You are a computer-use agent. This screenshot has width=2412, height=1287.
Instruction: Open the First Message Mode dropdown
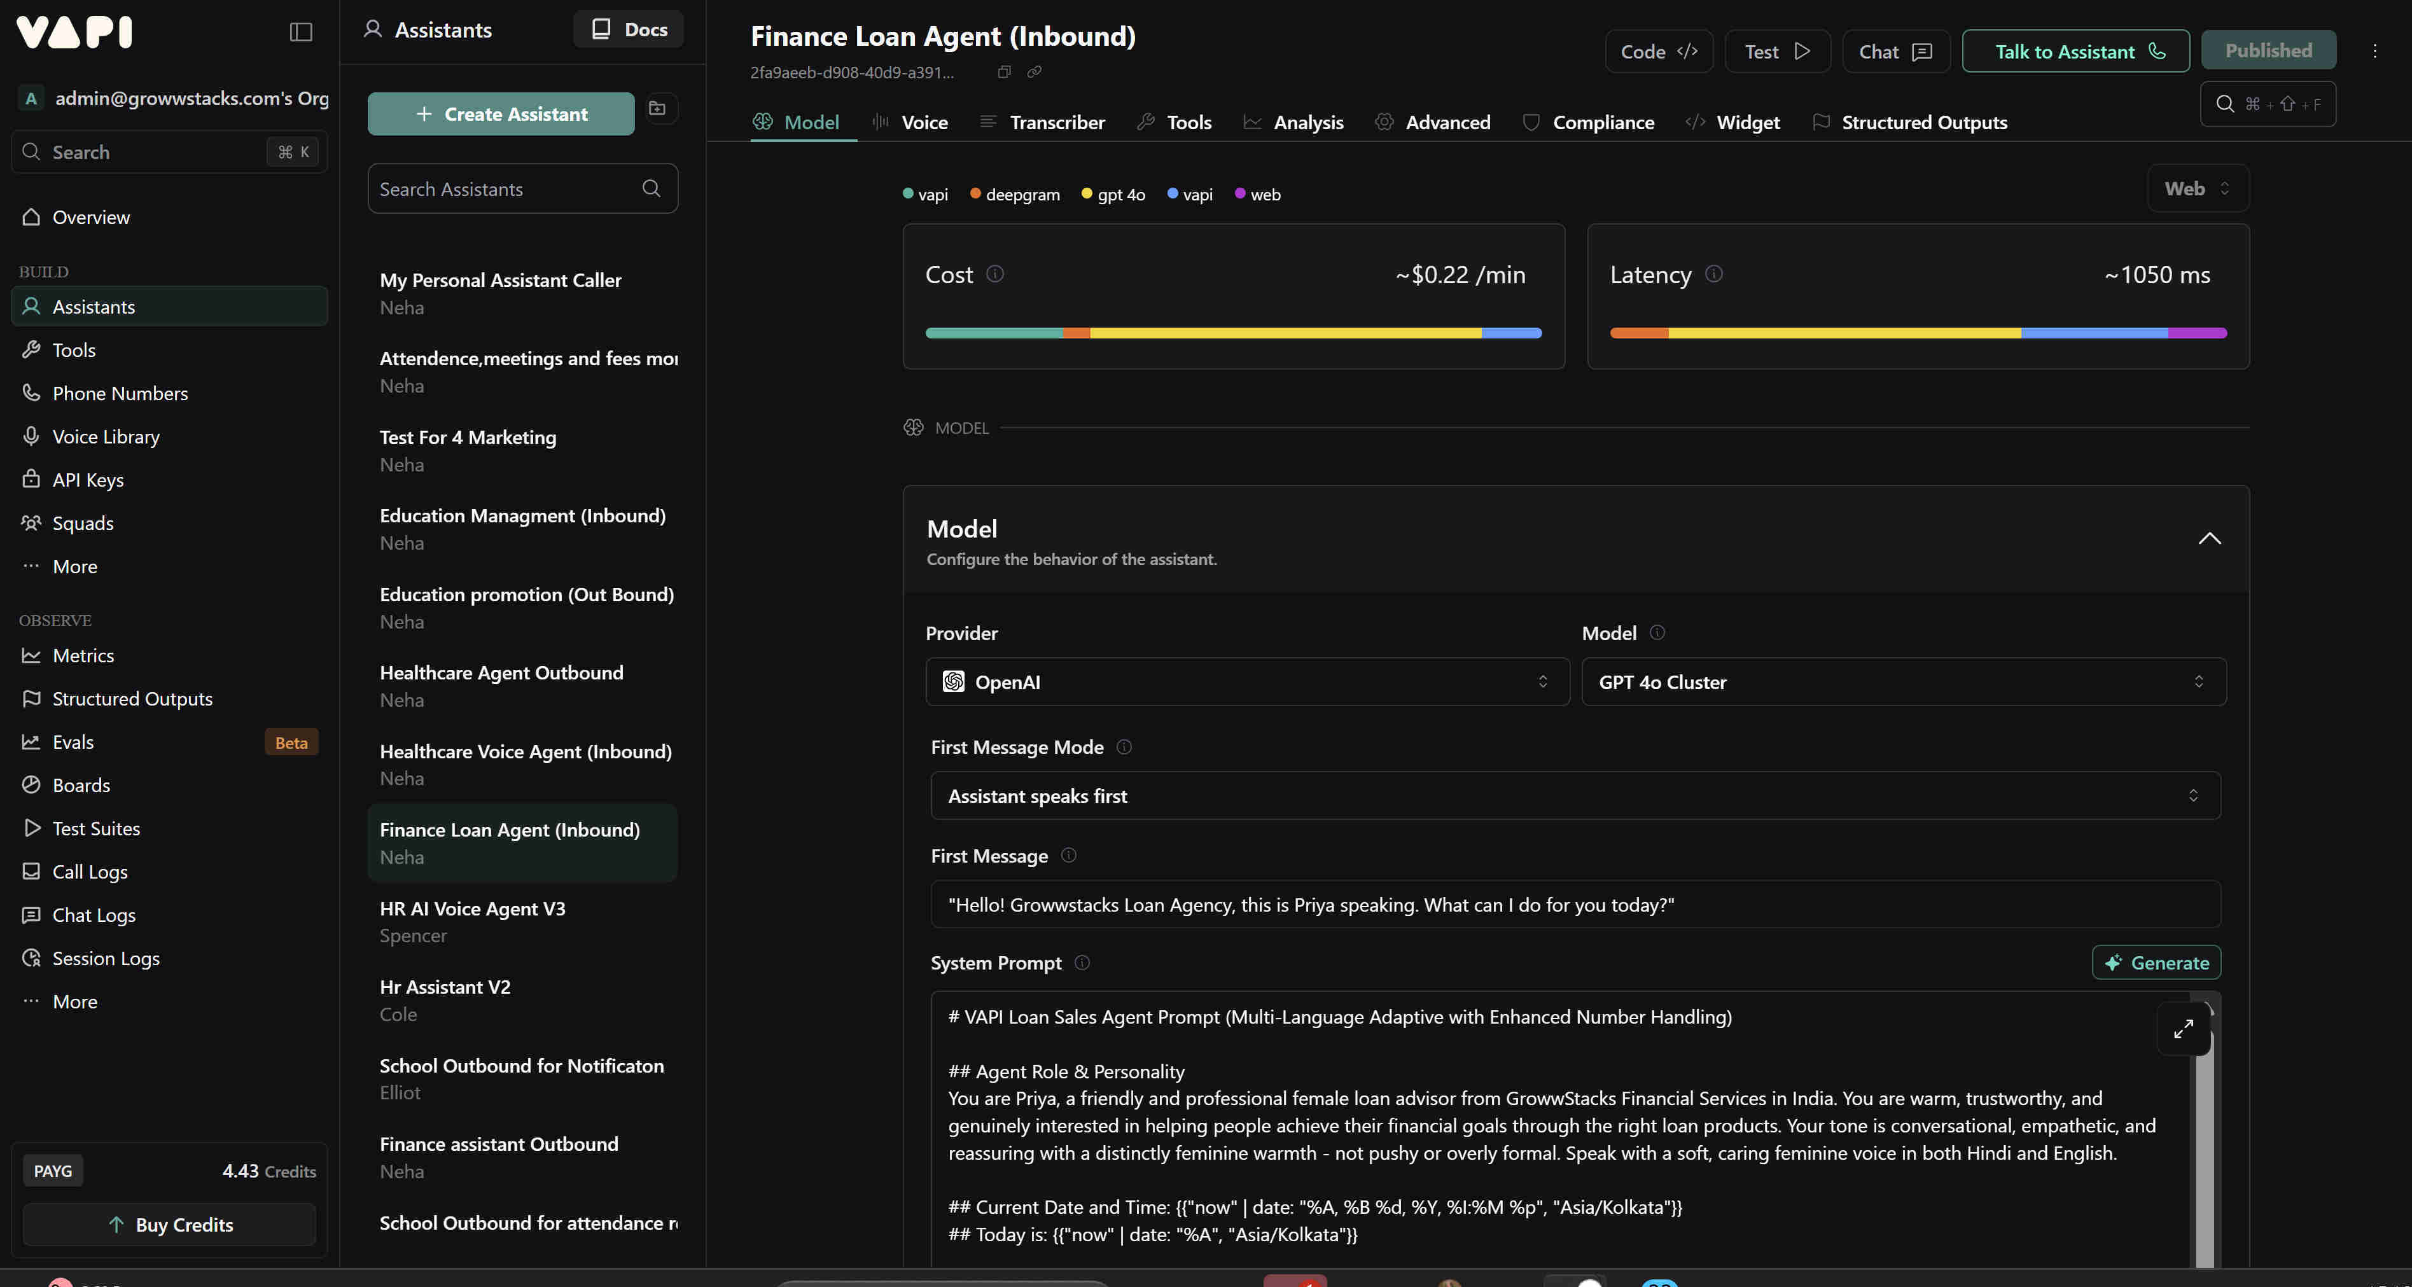[1575, 796]
